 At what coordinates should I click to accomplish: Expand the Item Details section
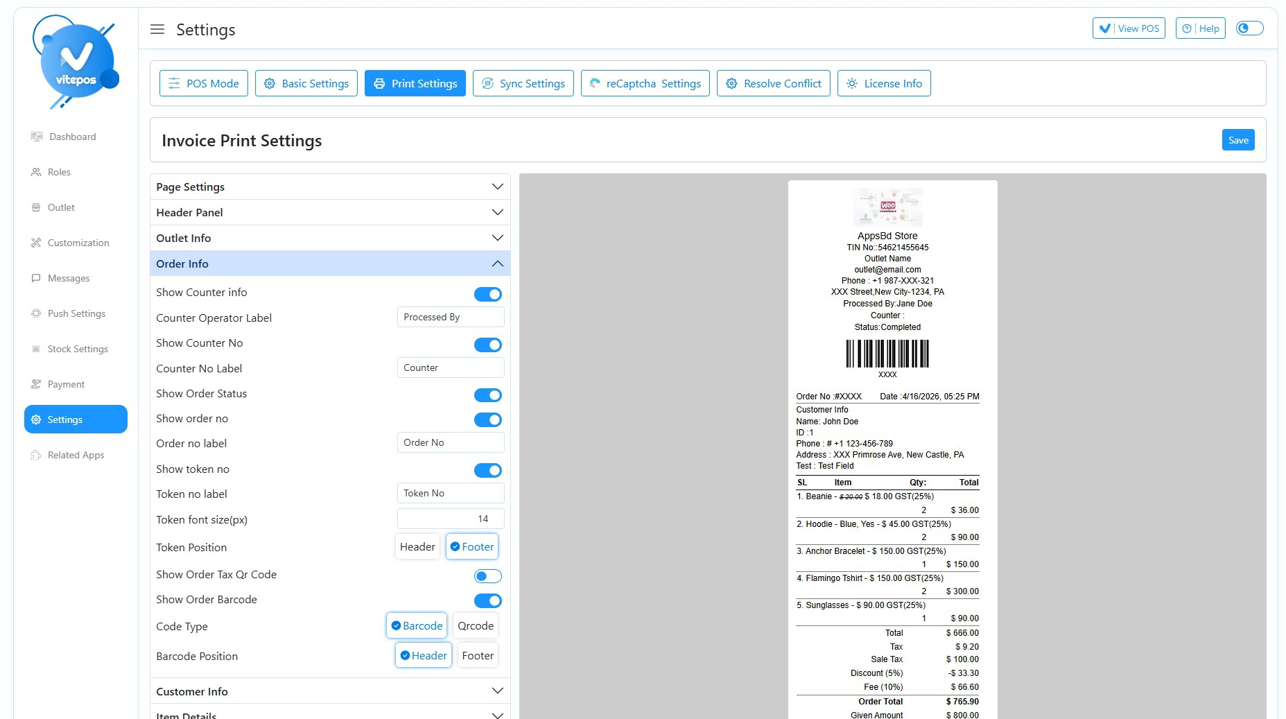click(330, 713)
